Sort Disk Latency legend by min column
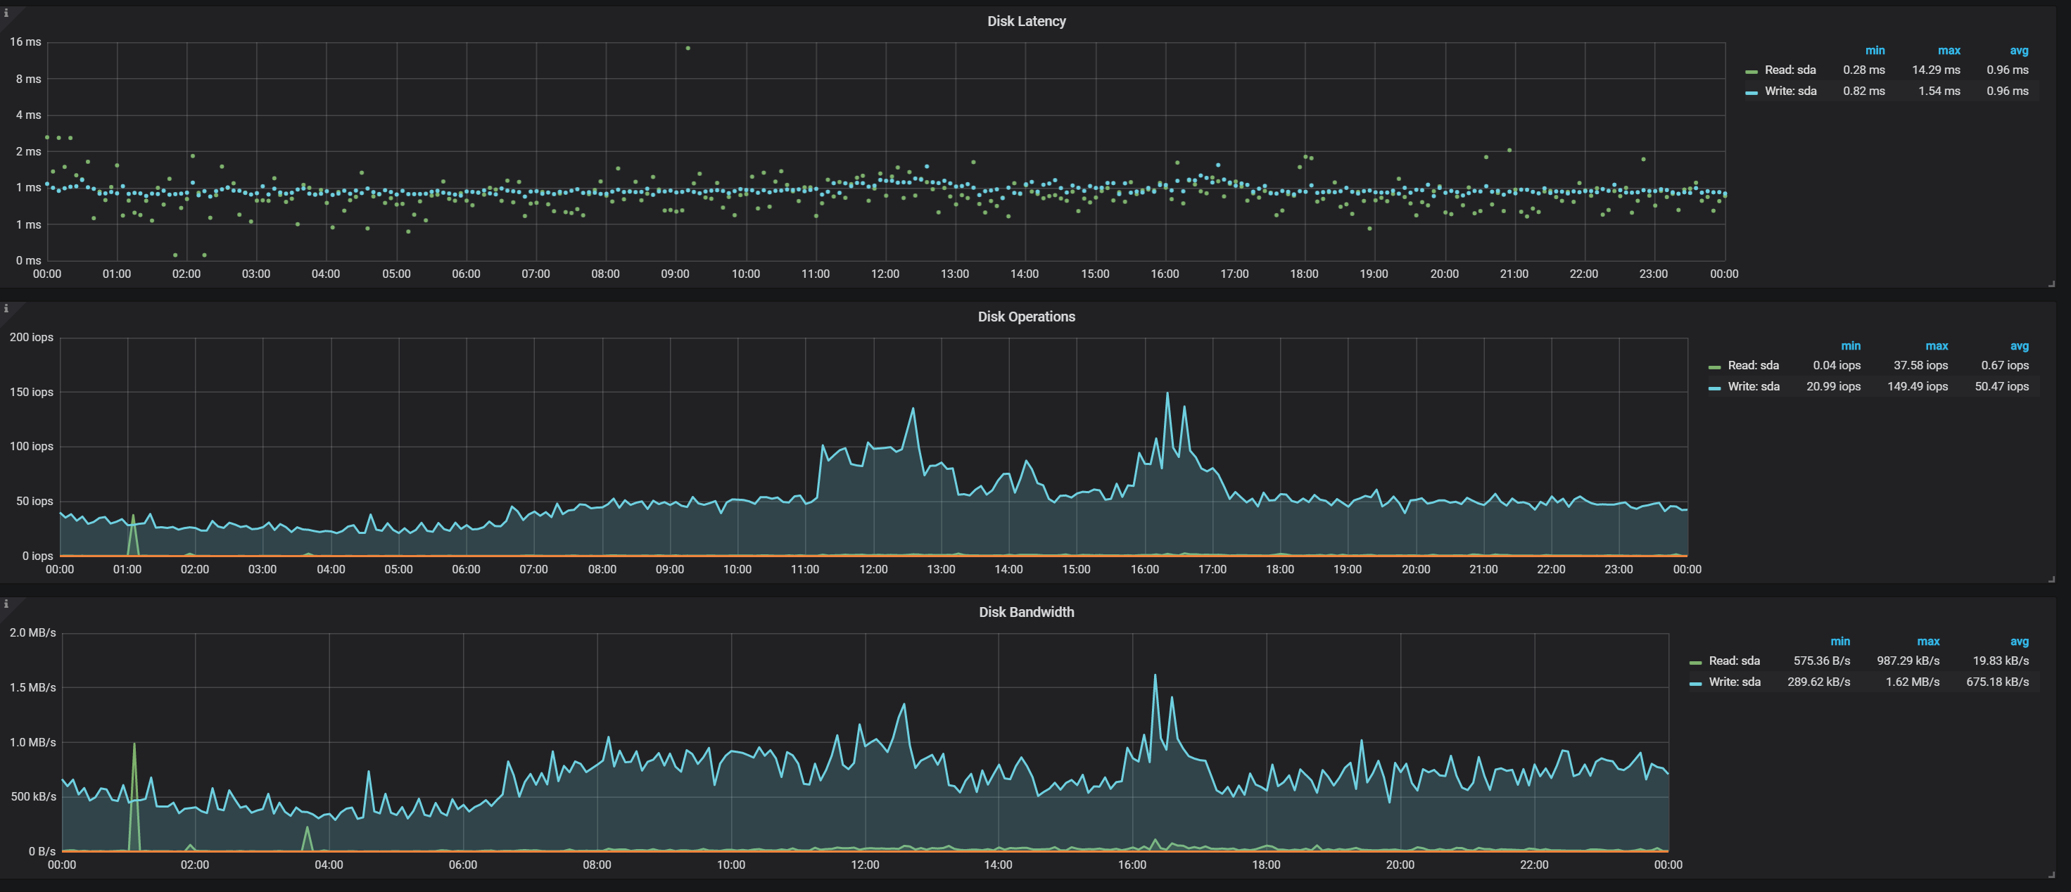 tap(1874, 51)
